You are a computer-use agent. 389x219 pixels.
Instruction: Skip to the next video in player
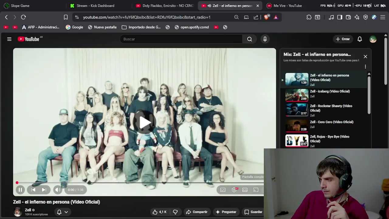(44, 190)
